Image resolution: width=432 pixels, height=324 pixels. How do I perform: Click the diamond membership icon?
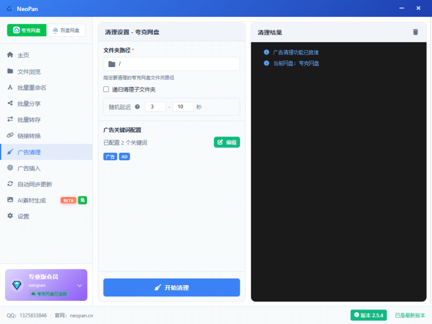(17, 285)
